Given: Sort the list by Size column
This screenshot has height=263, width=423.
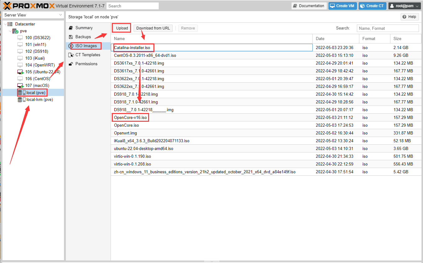Looking at the screenshot, I should (x=406, y=39).
